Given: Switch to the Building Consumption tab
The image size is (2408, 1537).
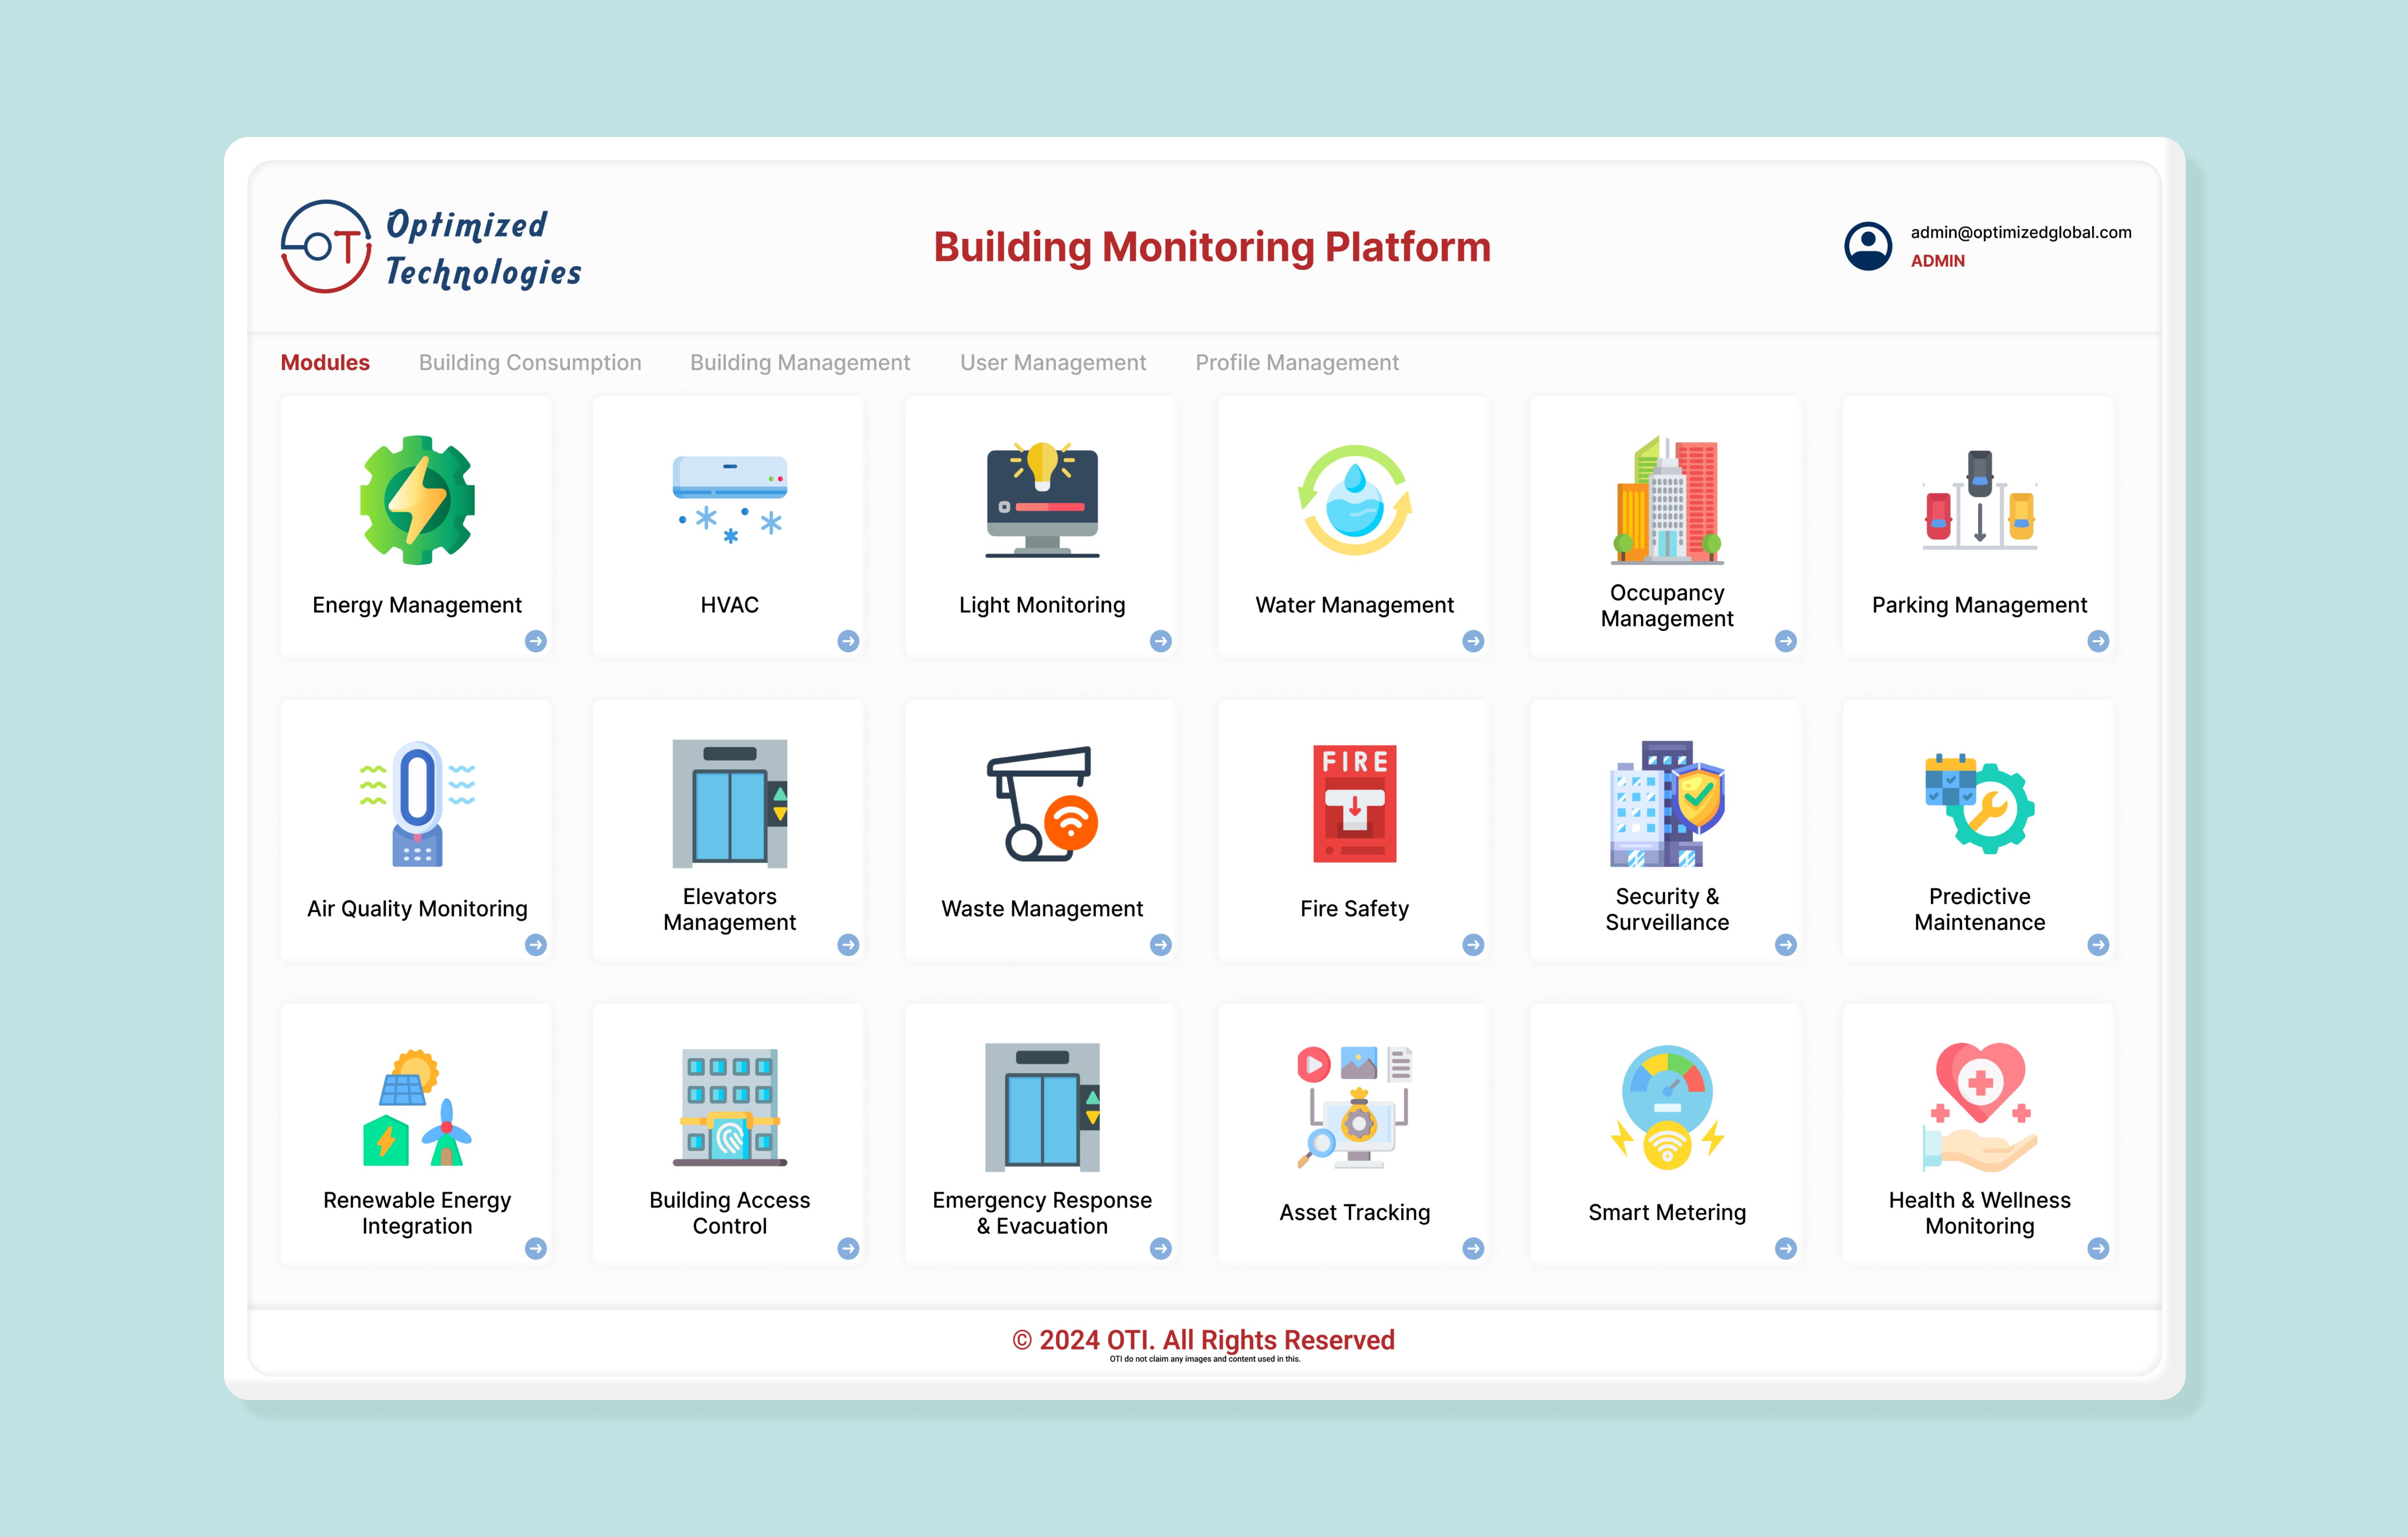Looking at the screenshot, I should tap(530, 362).
